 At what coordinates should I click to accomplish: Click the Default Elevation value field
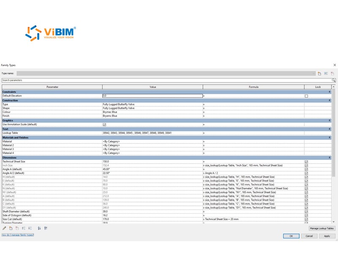[x=153, y=96]
